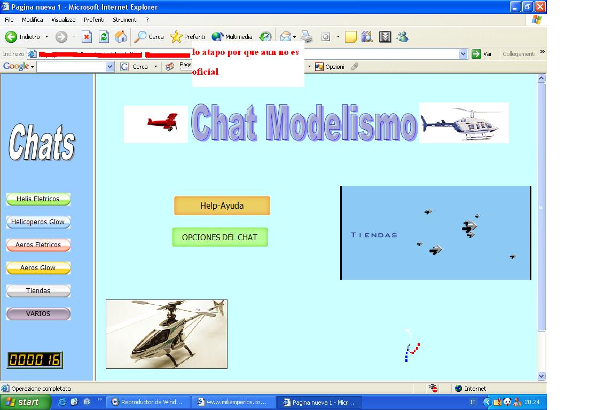596x410 pixels.
Task: Open the Aeros Glow chat button
Action: point(38,268)
